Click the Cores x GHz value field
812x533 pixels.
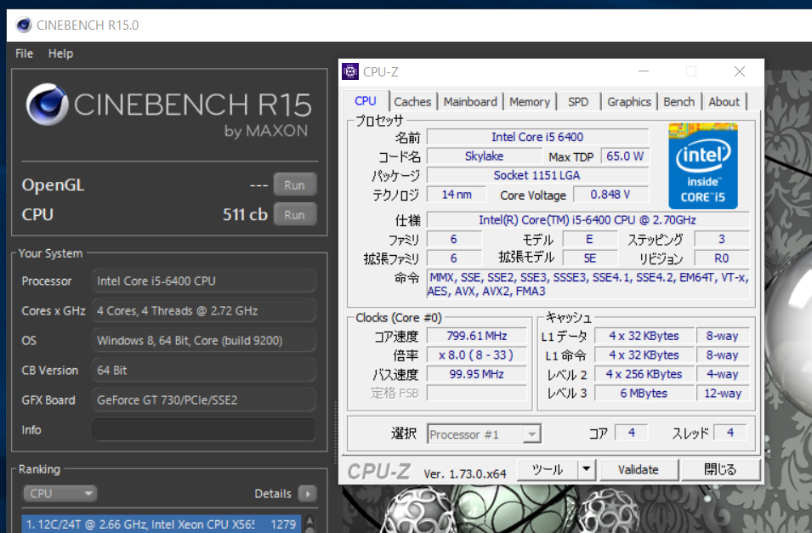tap(203, 311)
